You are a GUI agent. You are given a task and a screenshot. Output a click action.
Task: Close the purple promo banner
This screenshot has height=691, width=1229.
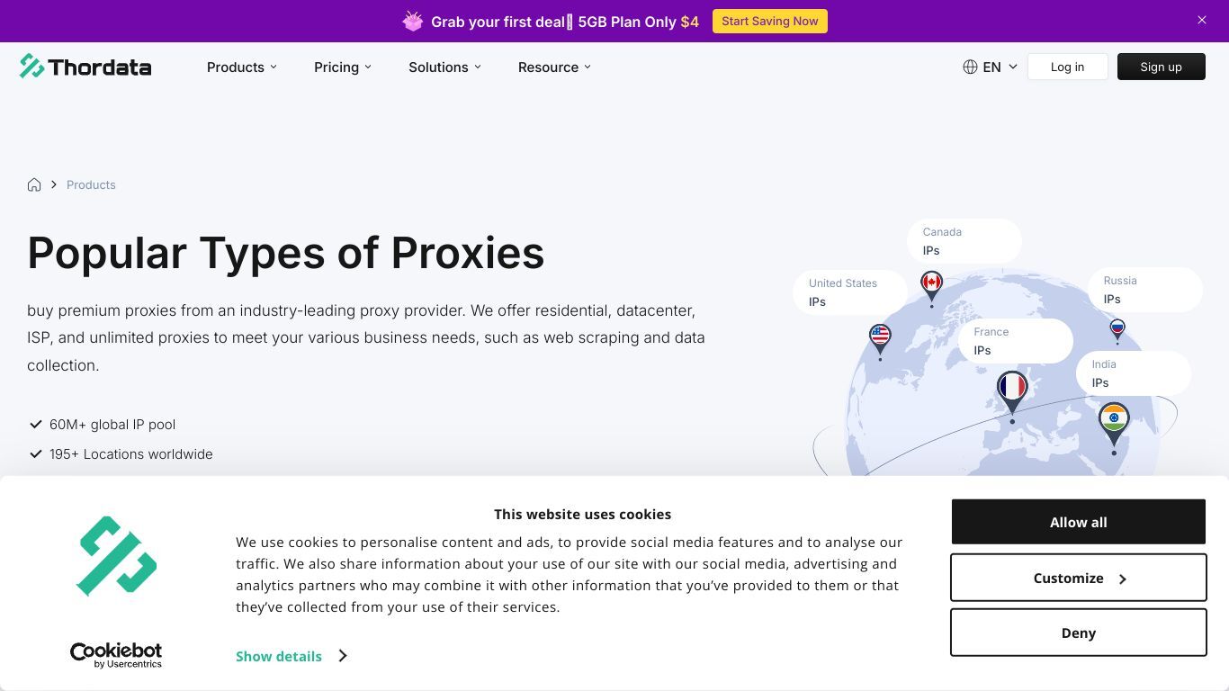(1202, 20)
